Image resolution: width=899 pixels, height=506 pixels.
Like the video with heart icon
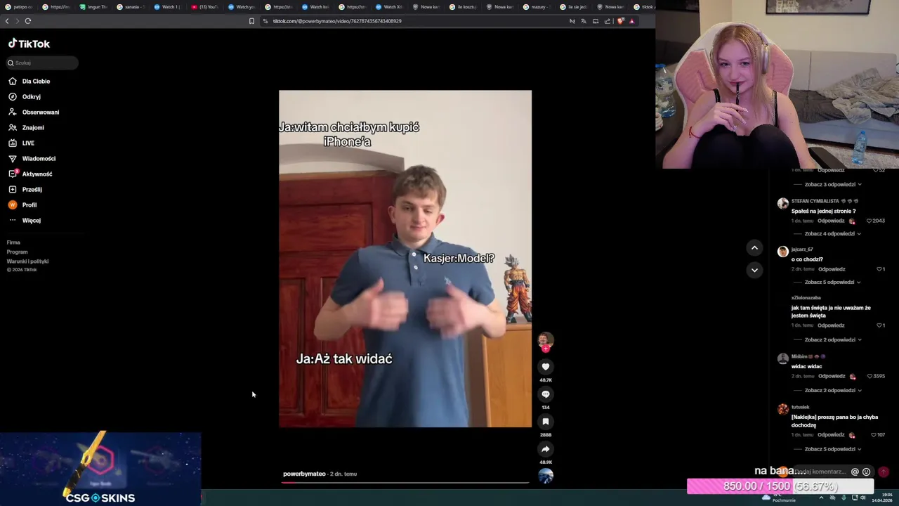coord(546,367)
